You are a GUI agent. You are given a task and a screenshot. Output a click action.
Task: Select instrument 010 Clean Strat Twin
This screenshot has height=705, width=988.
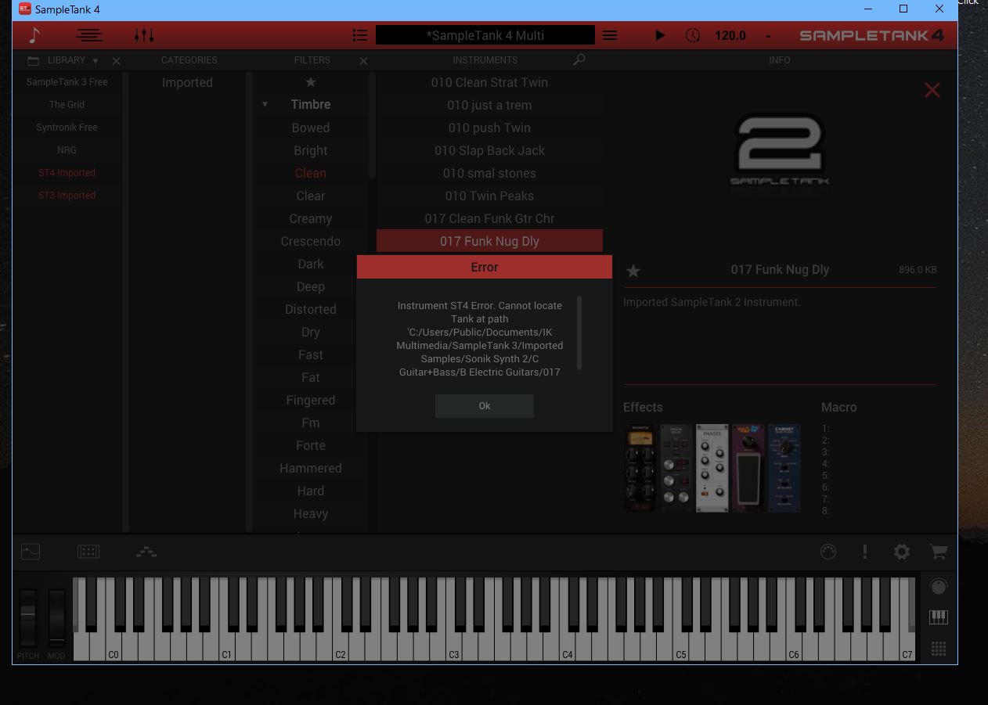coord(489,82)
